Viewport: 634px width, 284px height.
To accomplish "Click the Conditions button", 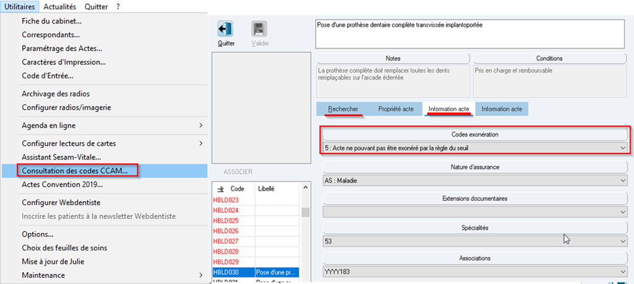I will (549, 58).
